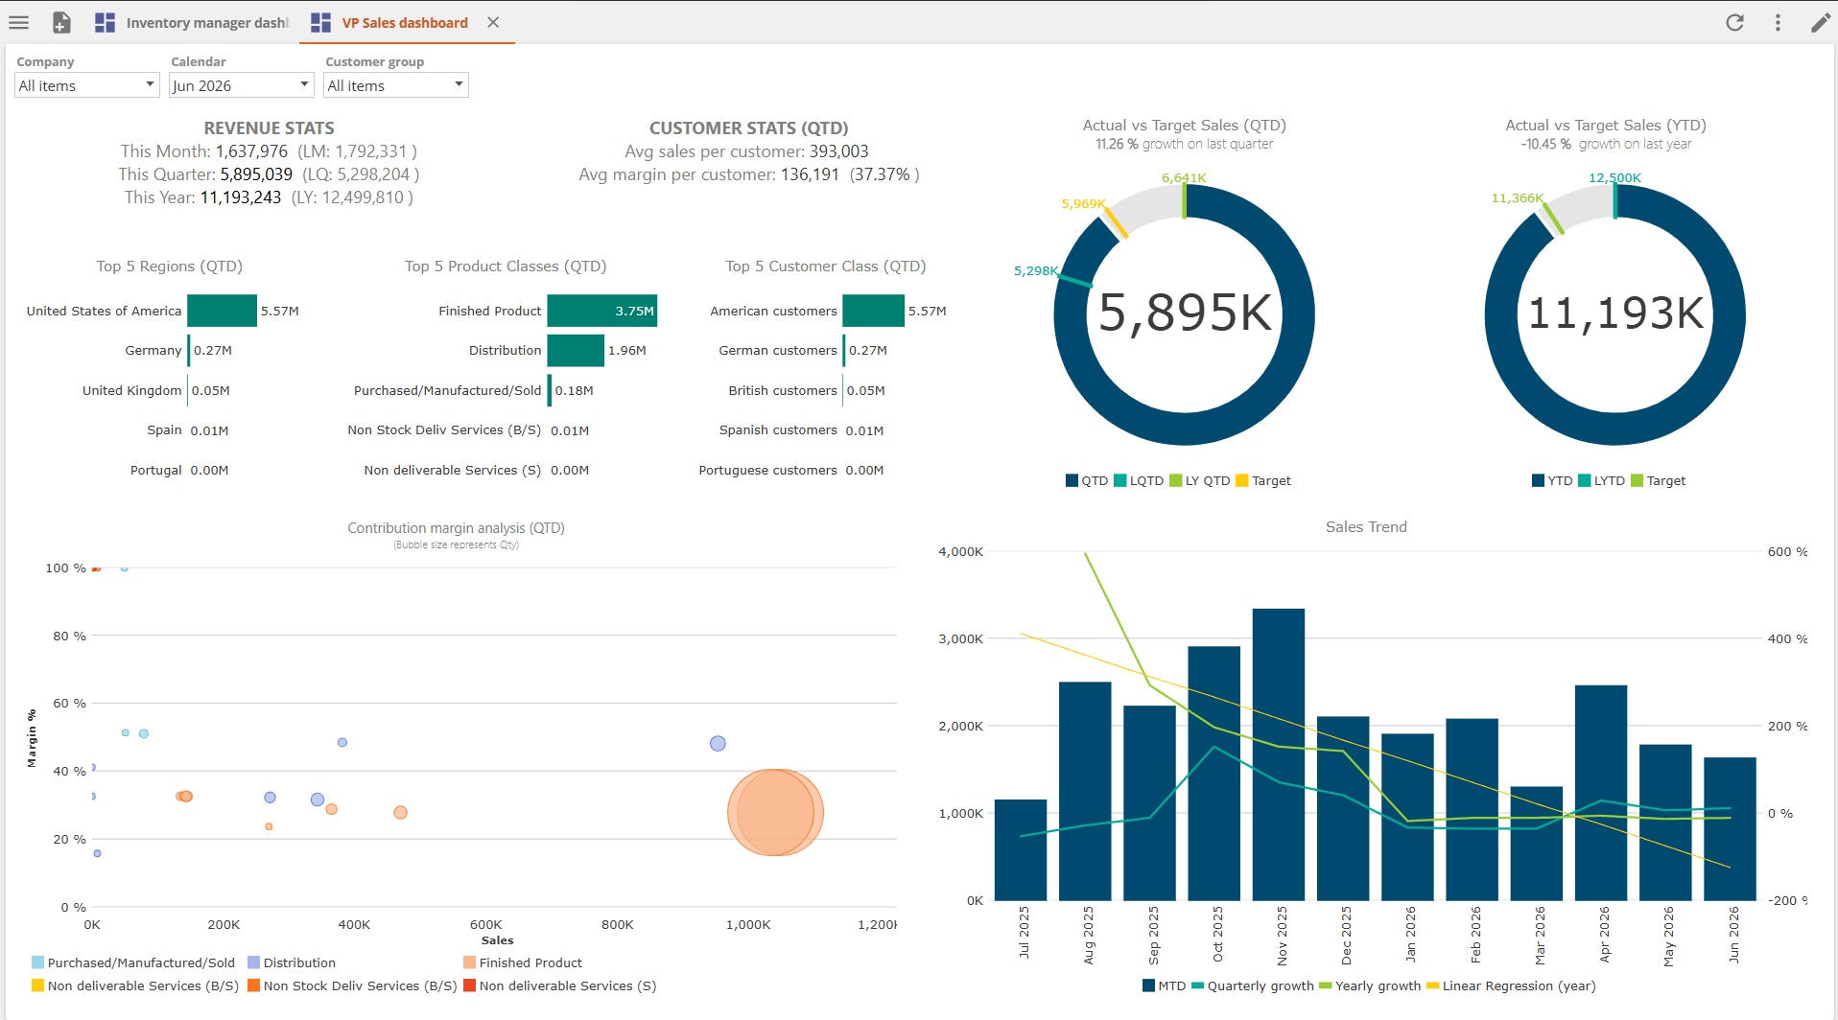
Task: Click the Jul 2025 sales bar
Action: (1021, 849)
